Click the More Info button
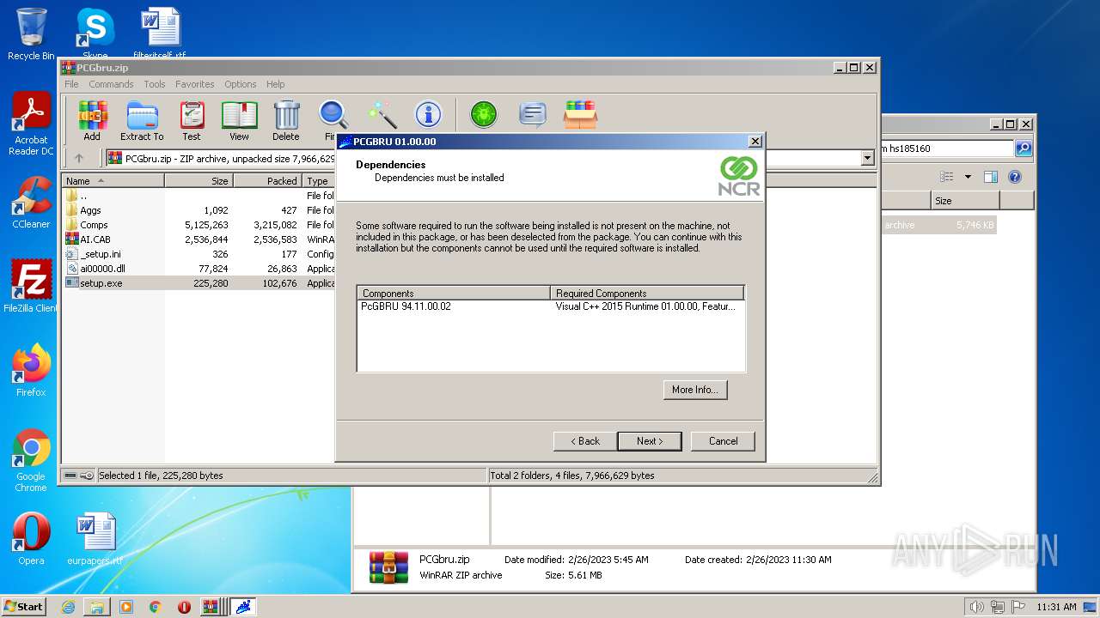Screen dimensions: 1100x618 click(695, 390)
